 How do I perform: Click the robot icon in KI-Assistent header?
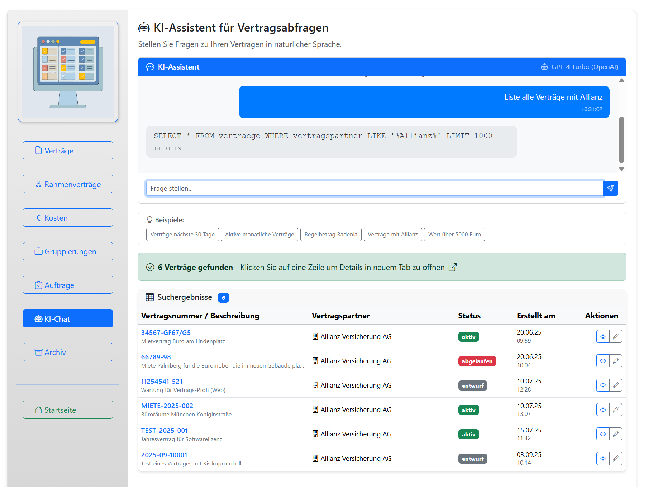click(x=150, y=67)
